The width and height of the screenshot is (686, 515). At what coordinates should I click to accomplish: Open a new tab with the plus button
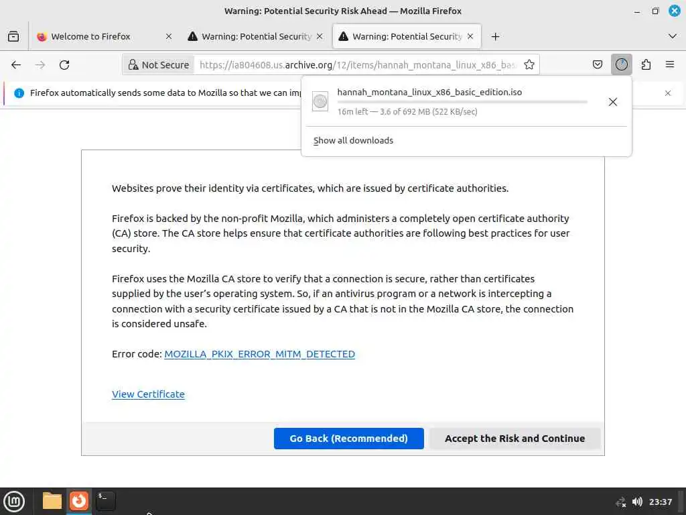495,36
